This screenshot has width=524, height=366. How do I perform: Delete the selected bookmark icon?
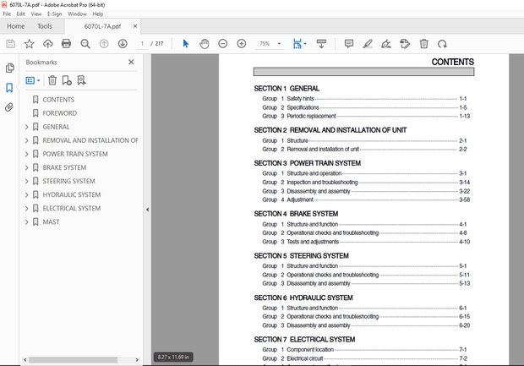point(52,80)
